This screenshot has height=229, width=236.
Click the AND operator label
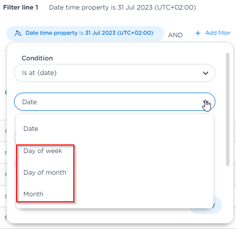pyautogui.click(x=175, y=35)
